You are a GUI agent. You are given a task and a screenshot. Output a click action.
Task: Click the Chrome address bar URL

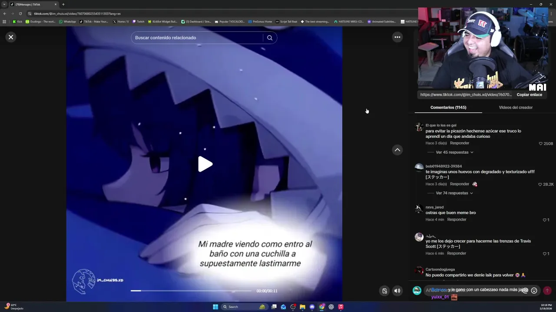77,13
